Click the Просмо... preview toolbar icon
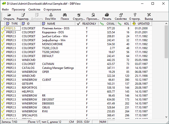Viewport: 169px width, 124px height. point(93,15)
